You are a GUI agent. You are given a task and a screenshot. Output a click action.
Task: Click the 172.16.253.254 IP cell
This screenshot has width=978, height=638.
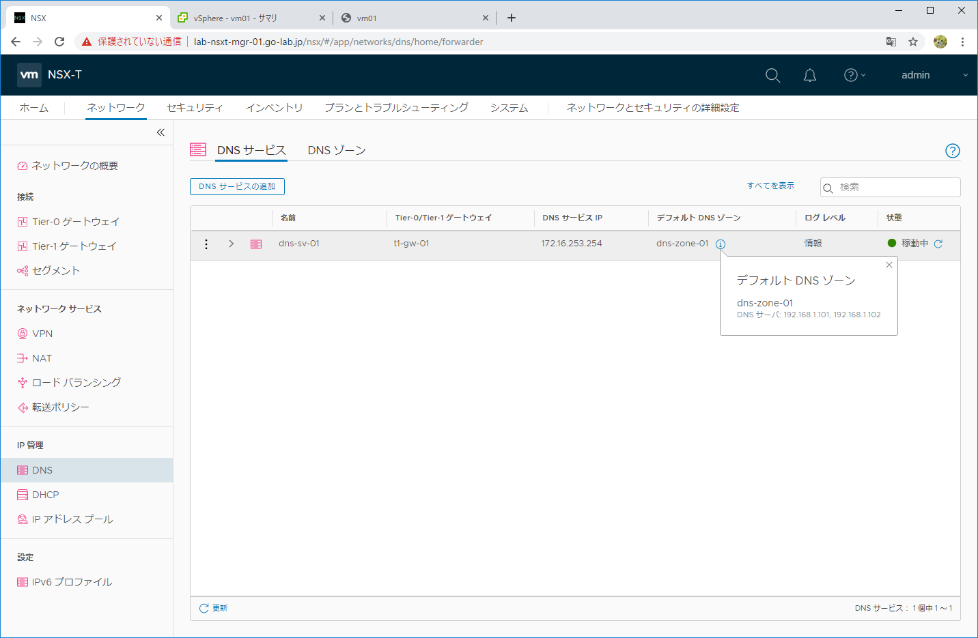coord(572,244)
